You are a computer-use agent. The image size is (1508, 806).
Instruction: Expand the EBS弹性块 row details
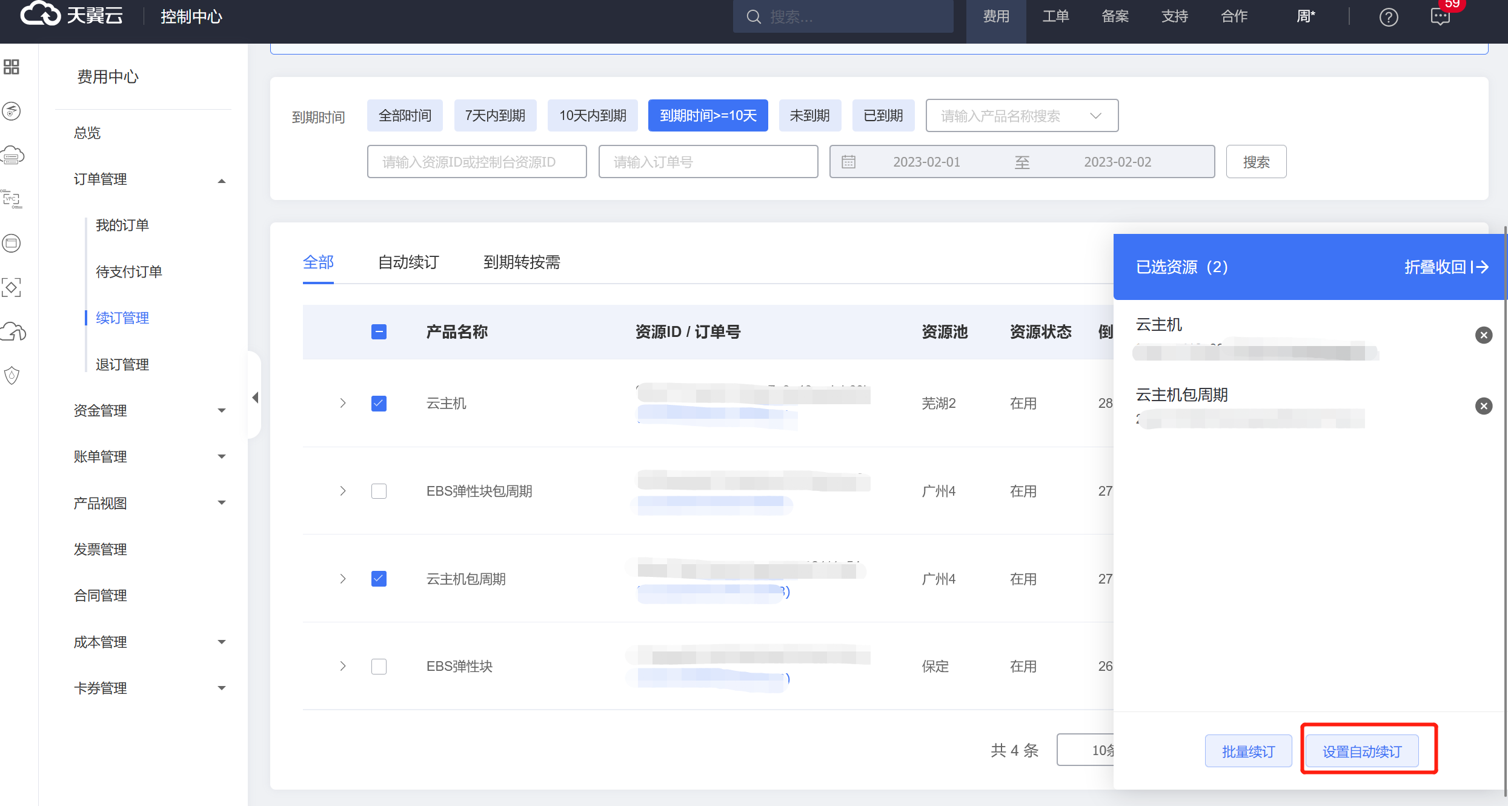pyautogui.click(x=343, y=666)
